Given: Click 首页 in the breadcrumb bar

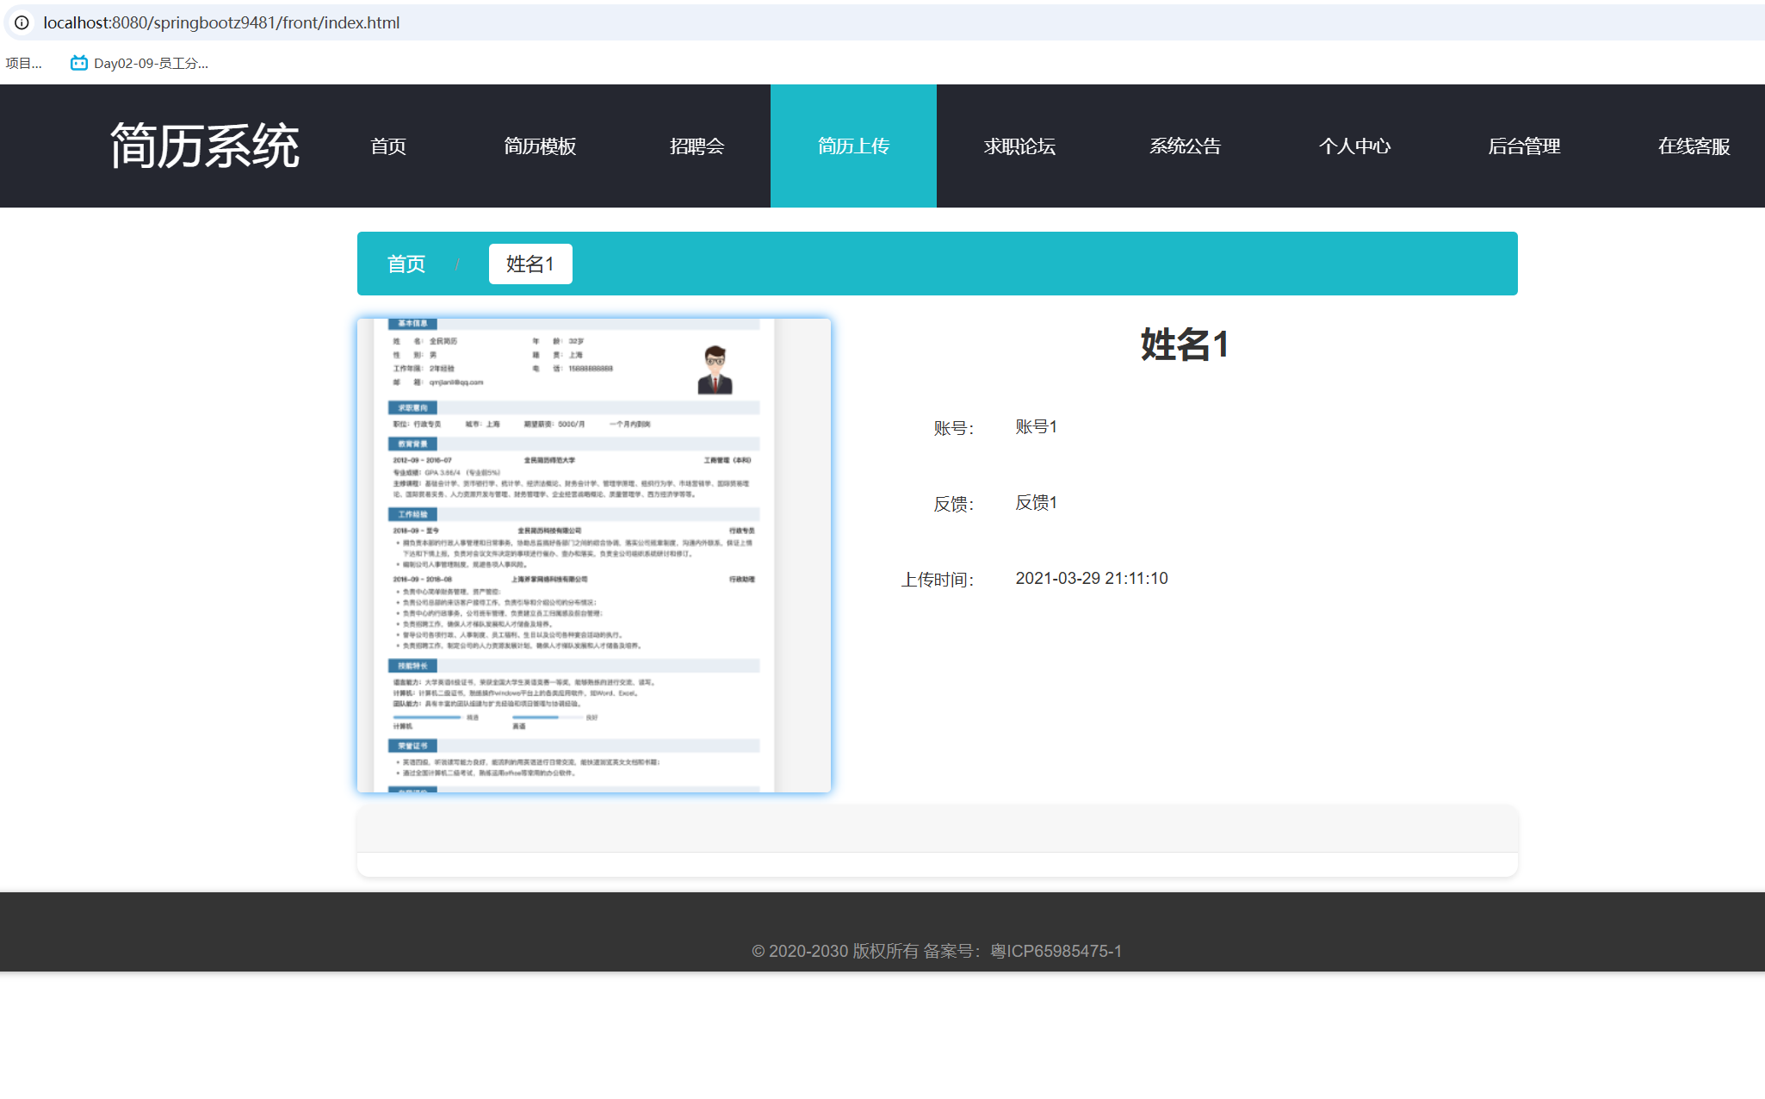Looking at the screenshot, I should point(406,264).
